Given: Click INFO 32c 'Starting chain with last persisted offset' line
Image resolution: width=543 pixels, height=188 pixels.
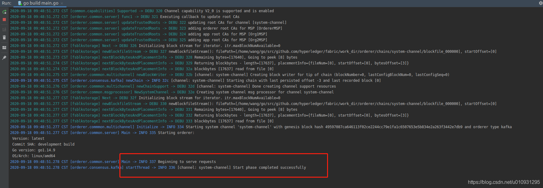Looking at the screenshot, I should tap(195, 81).
